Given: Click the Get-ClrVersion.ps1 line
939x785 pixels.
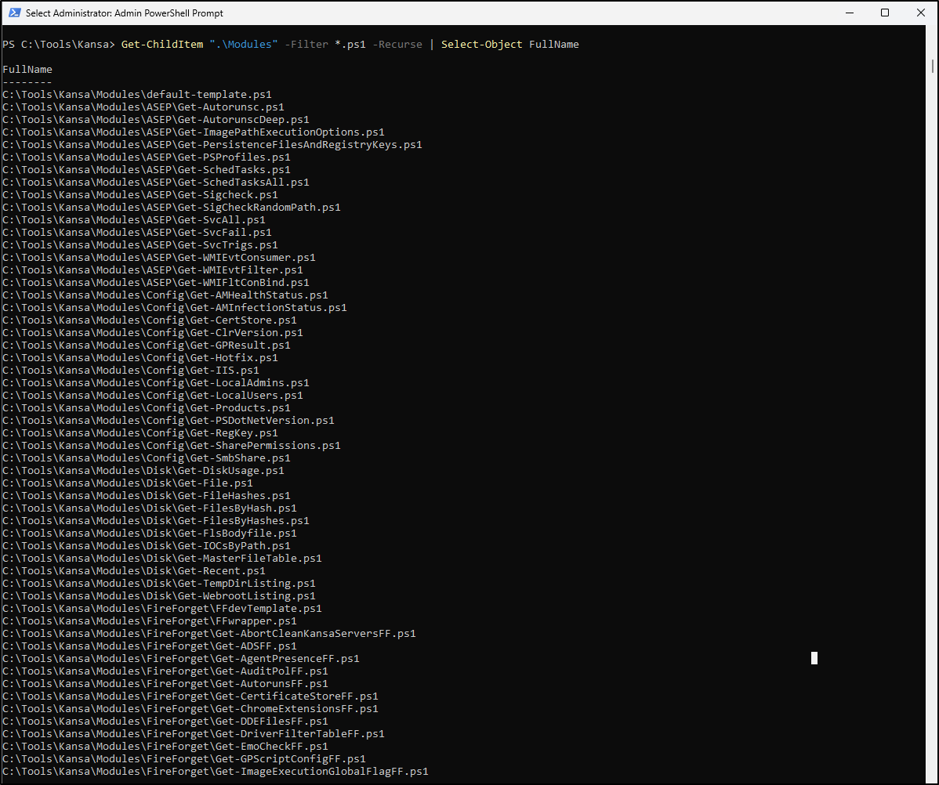Looking at the screenshot, I should pyautogui.click(x=153, y=333).
